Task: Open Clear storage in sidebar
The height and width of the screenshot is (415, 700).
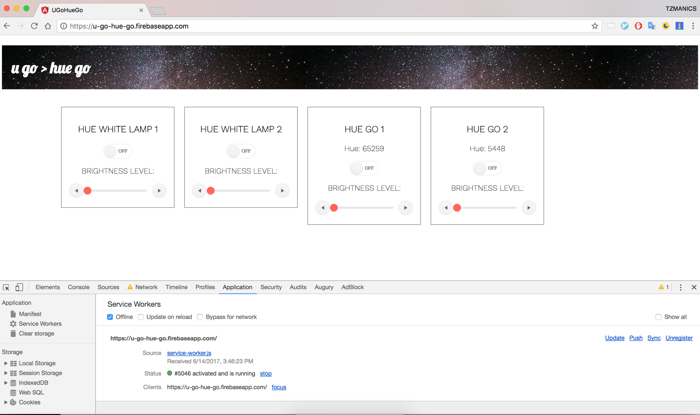Action: click(x=36, y=334)
